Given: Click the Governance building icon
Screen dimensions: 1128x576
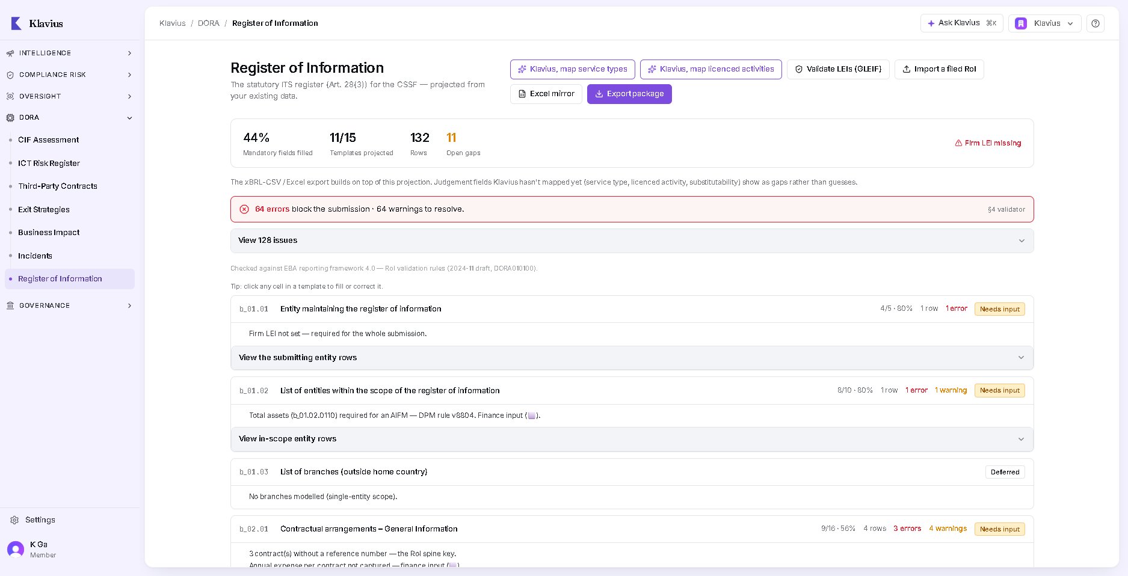Looking at the screenshot, I should pos(10,306).
